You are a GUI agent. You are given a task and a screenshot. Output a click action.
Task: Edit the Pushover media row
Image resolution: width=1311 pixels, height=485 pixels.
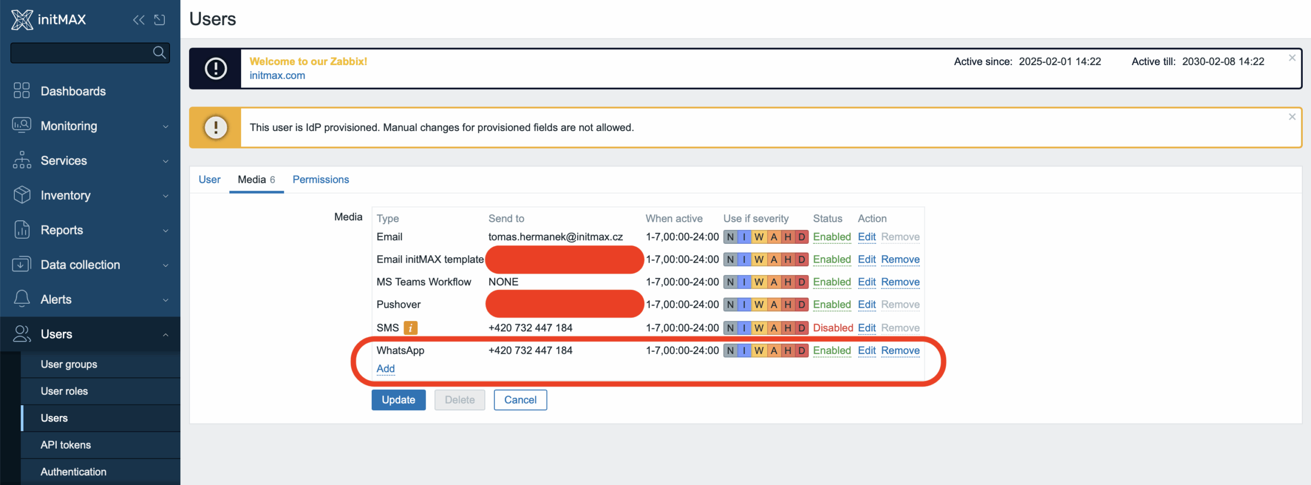866,304
